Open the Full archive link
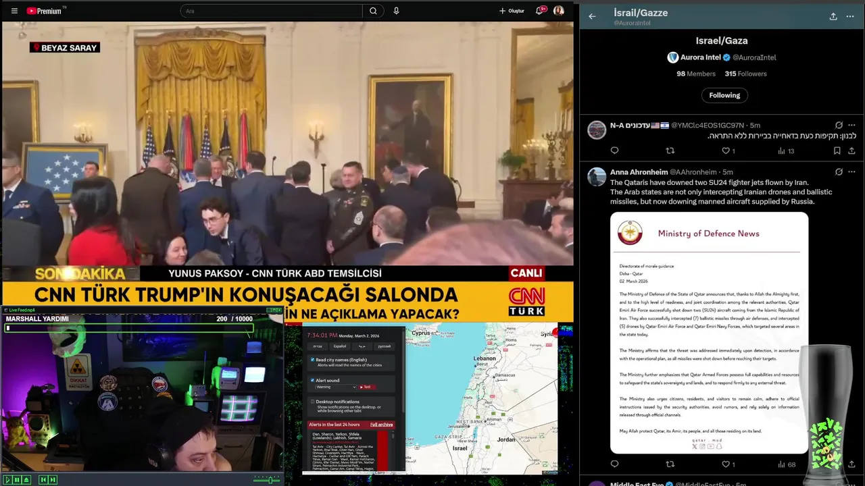 (381, 425)
